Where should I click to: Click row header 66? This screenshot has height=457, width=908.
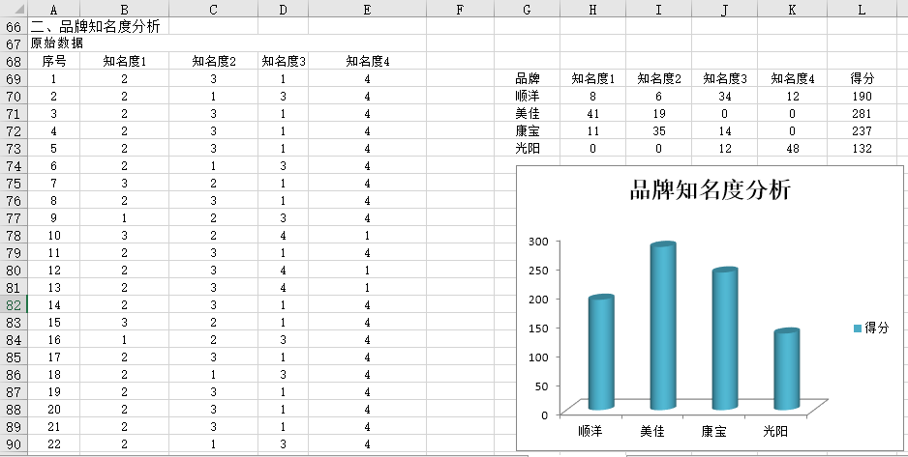pos(14,26)
